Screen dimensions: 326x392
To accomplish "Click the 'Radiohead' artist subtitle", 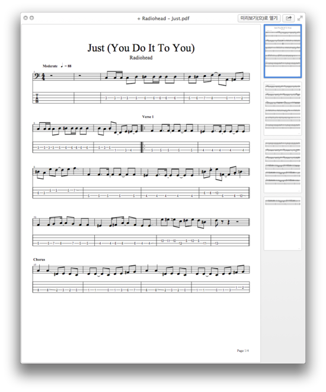I will tap(141, 57).
